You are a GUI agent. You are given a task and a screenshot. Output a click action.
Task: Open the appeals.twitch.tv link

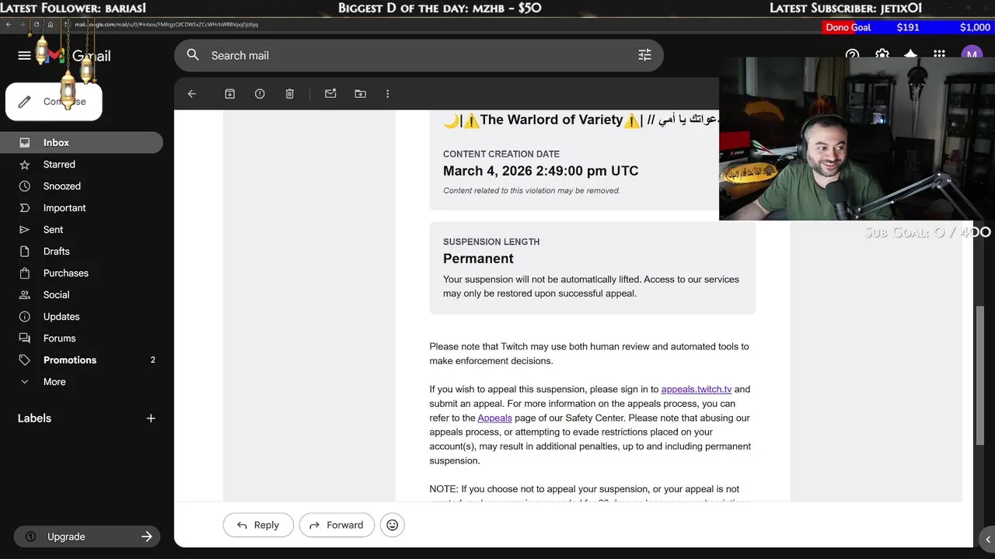coord(696,390)
